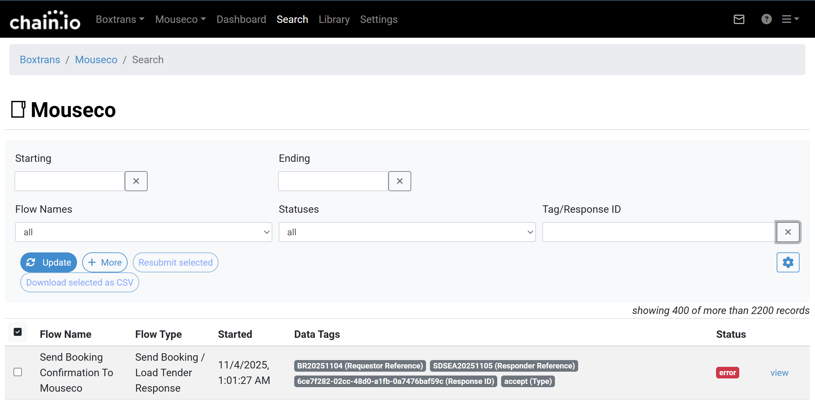
Task: Check the Send Booking Confirmation row checkbox
Action: [x=18, y=372]
